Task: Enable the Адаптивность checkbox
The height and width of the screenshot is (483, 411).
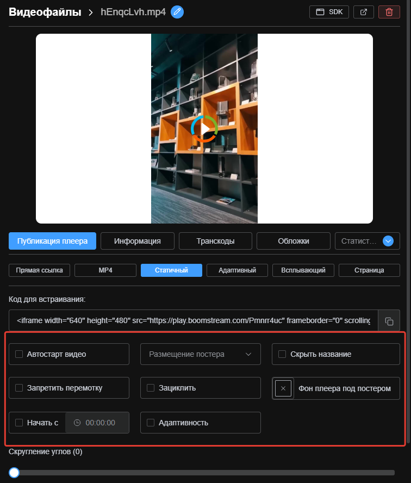Action: point(151,423)
